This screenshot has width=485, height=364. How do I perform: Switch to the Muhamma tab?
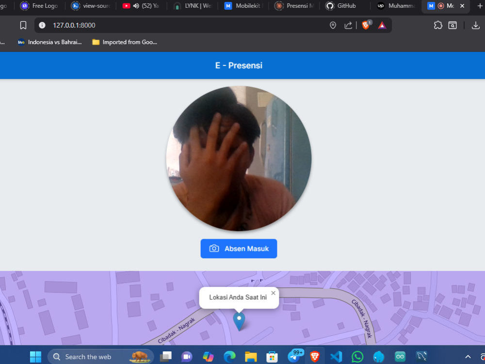pyautogui.click(x=396, y=6)
